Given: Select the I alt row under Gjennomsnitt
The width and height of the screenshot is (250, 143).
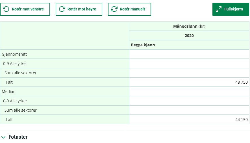Looking at the screenshot, I should 9,82.
